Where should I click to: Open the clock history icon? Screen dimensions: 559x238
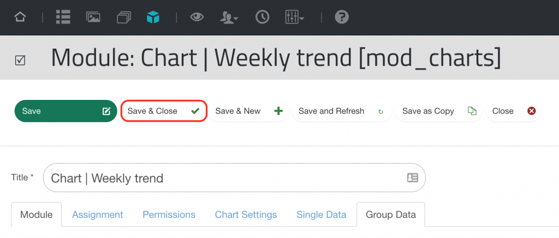coord(263,17)
